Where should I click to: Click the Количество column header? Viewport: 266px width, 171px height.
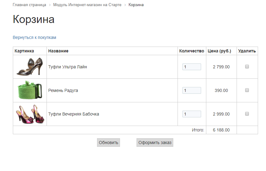(x=192, y=51)
